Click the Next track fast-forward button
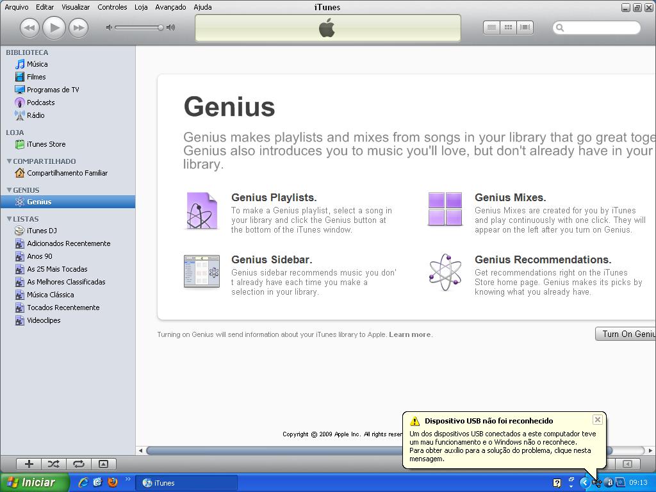Image resolution: width=656 pixels, height=492 pixels. tap(79, 28)
